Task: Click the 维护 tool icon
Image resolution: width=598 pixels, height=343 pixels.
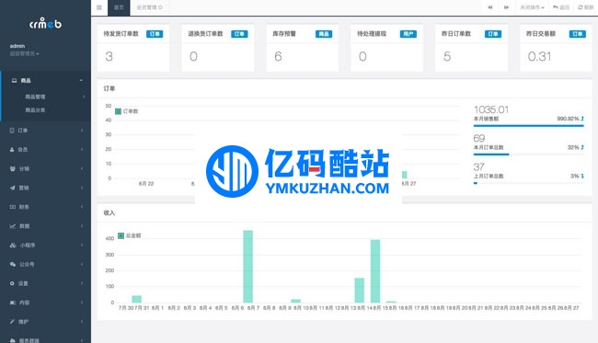Action: (x=12, y=322)
